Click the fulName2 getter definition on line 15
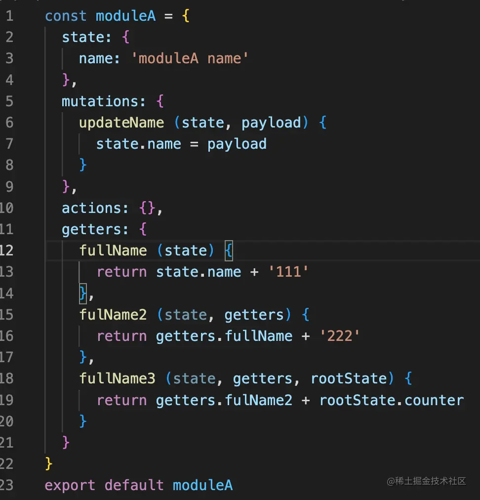 coord(113,315)
